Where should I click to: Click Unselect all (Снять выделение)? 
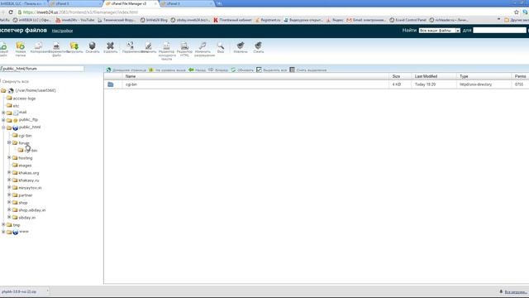click(308, 70)
